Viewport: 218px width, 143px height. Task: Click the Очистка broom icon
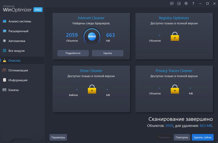[x=4, y=60]
